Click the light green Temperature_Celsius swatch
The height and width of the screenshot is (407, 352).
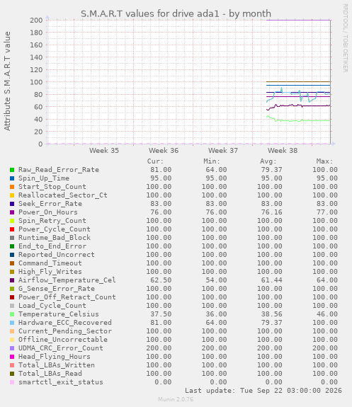12,314
